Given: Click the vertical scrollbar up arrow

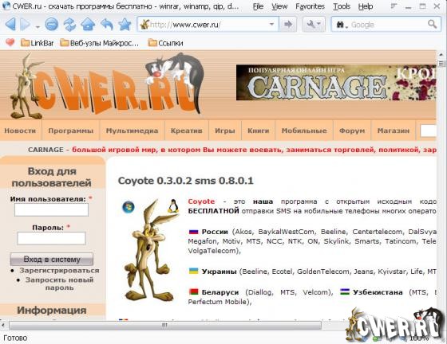Looking at the screenshot, I should point(441,54).
